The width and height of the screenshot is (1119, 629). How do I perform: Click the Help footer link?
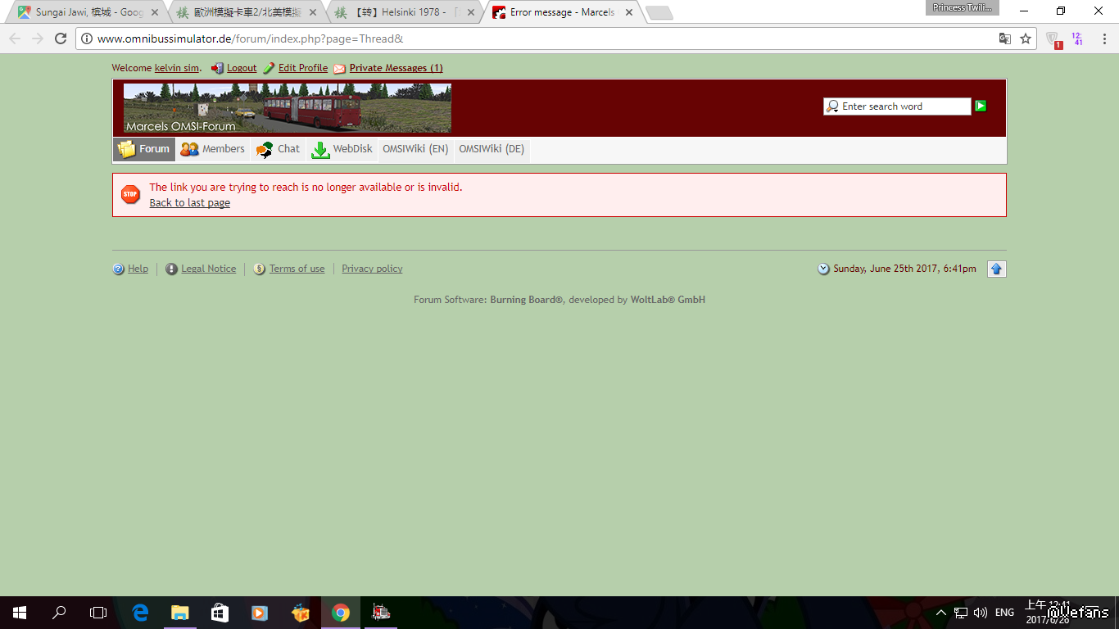point(138,269)
